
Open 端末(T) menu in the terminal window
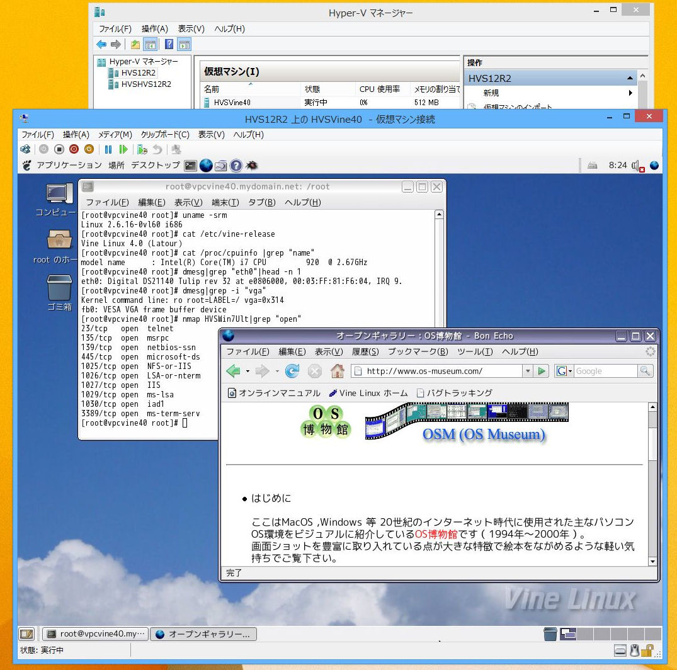point(225,203)
